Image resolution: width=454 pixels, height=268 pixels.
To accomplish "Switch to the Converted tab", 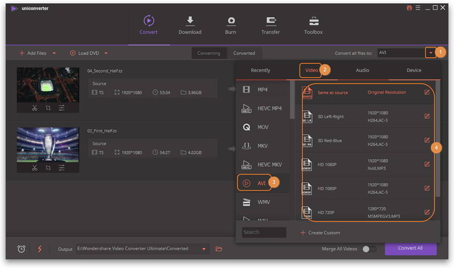I will pyautogui.click(x=244, y=53).
